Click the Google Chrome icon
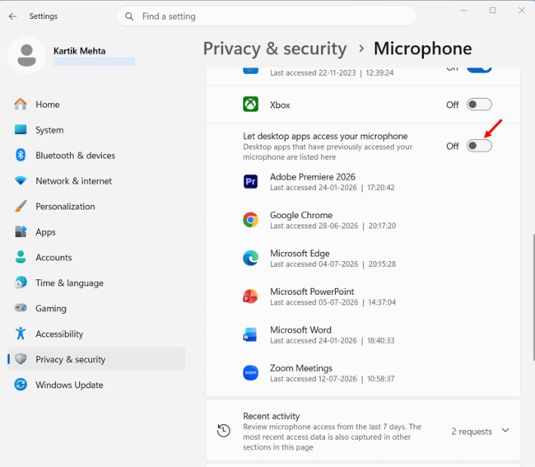 click(250, 220)
